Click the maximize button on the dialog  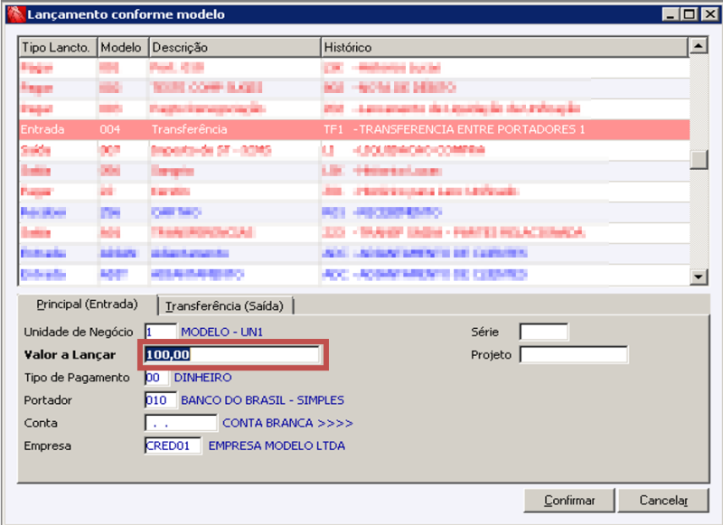689,14
